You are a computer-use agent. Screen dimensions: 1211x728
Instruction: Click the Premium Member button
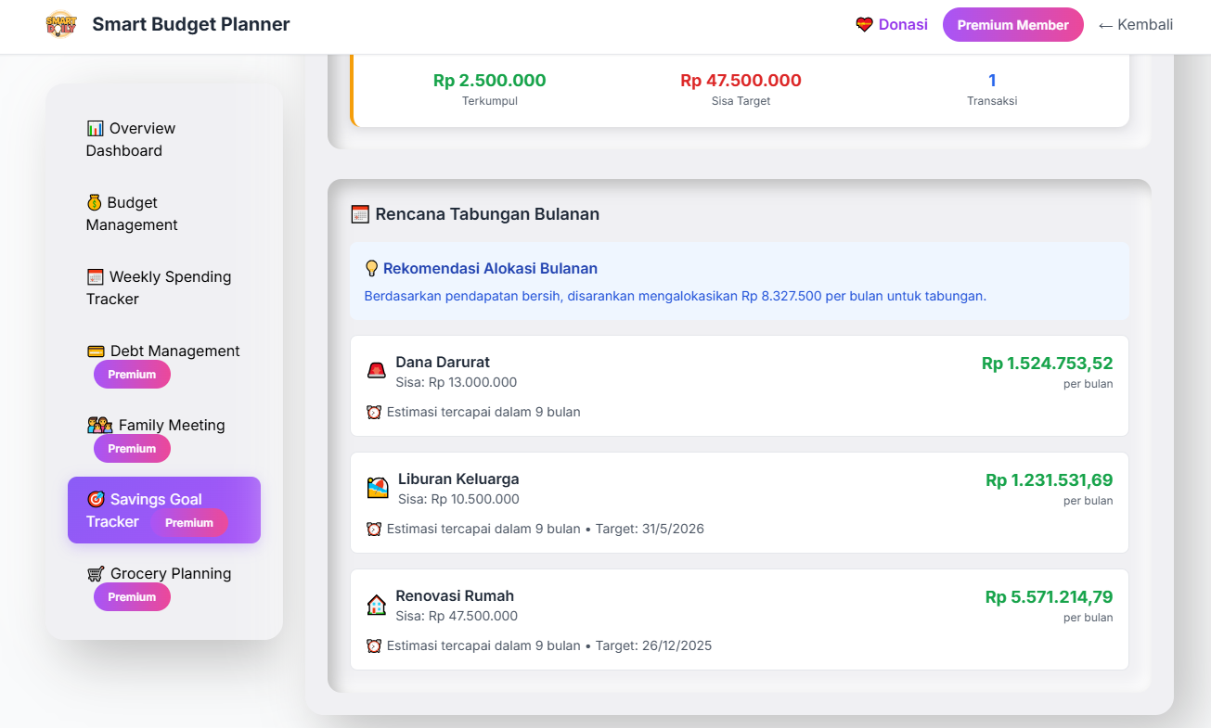tap(1012, 25)
